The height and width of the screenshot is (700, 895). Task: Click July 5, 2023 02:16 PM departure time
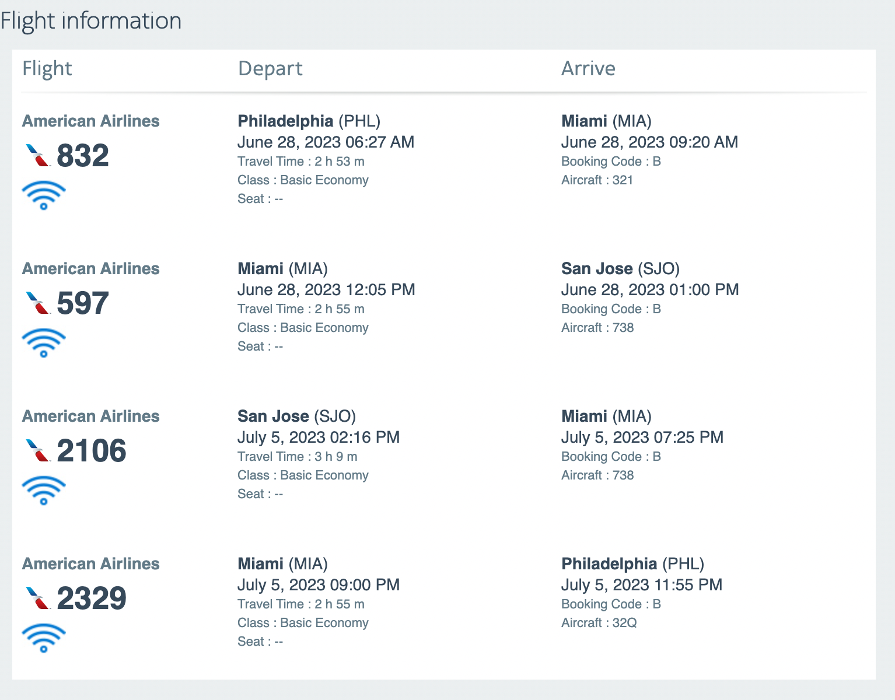(319, 437)
